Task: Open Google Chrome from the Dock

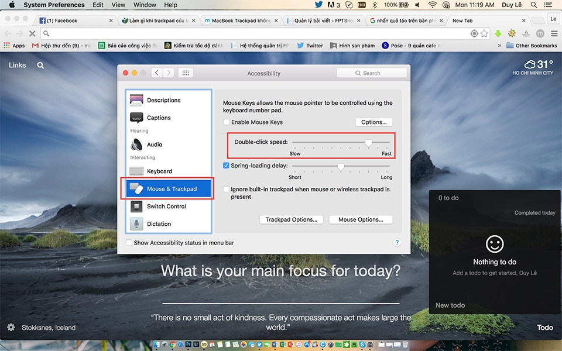Action: click(173, 344)
